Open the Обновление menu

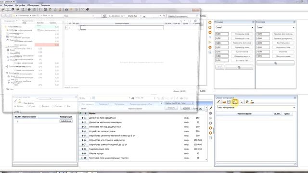(x=33, y=5)
